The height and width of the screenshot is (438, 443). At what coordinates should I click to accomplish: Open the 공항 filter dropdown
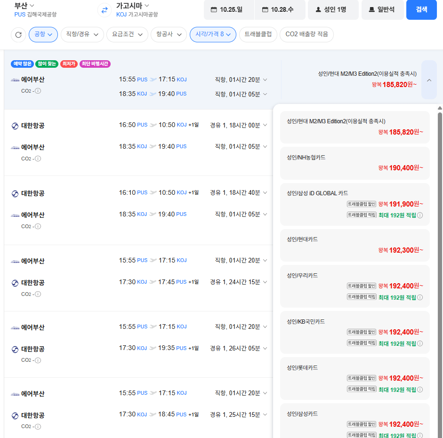(x=43, y=34)
